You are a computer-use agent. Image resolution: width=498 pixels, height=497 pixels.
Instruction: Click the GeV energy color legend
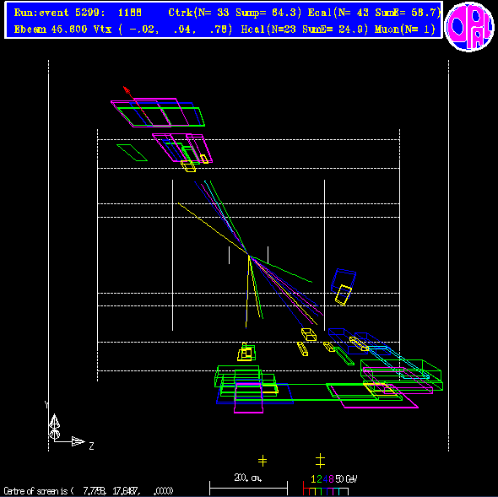point(330,485)
